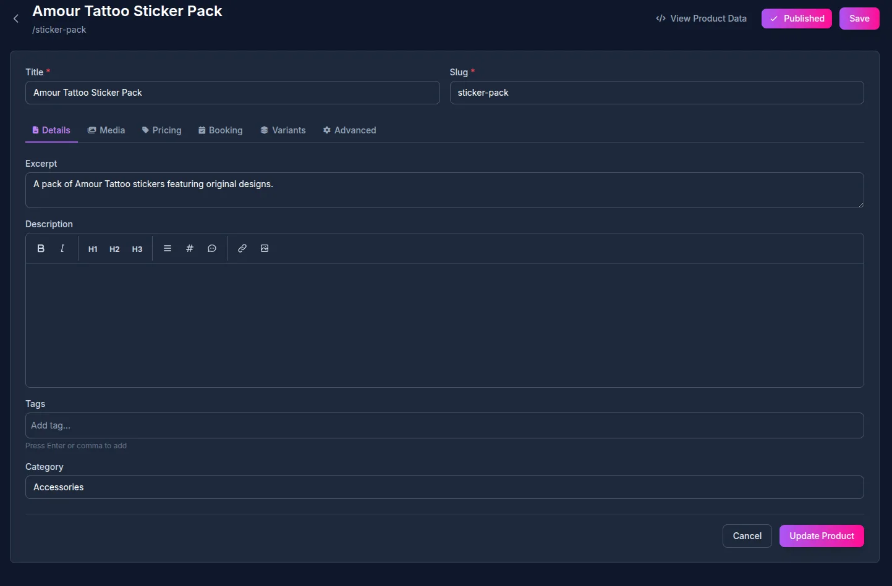
Task: Insert a blockquote with speech bubble icon
Action: (212, 248)
